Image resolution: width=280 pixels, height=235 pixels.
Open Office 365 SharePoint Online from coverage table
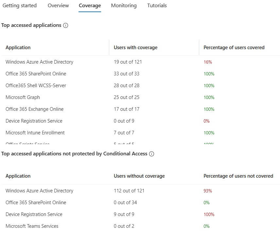click(x=36, y=74)
